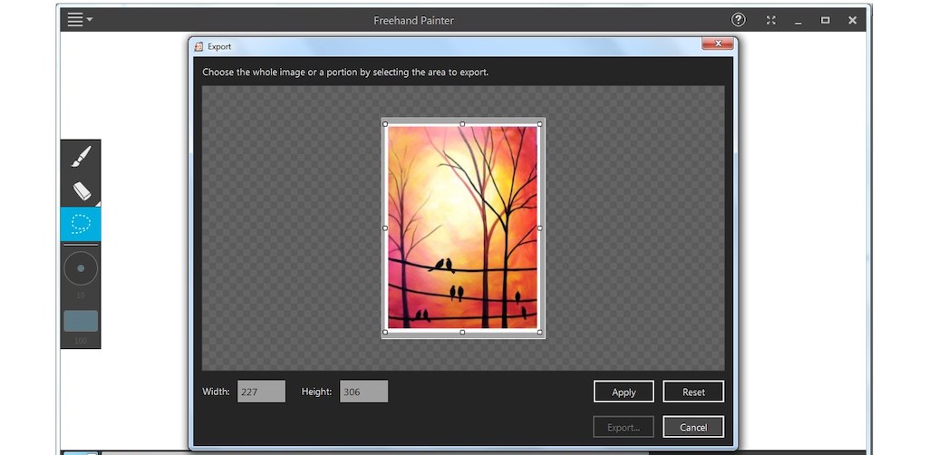Click the Export... button
Image resolution: width=928 pixels, height=455 pixels.
point(623,427)
